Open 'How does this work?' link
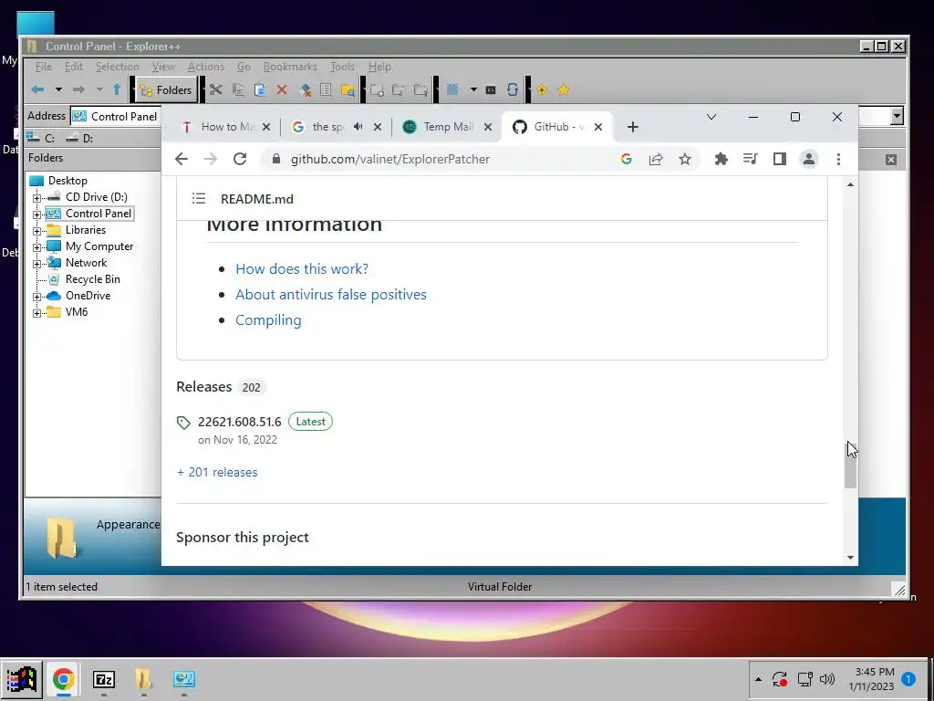934x701 pixels. [302, 269]
